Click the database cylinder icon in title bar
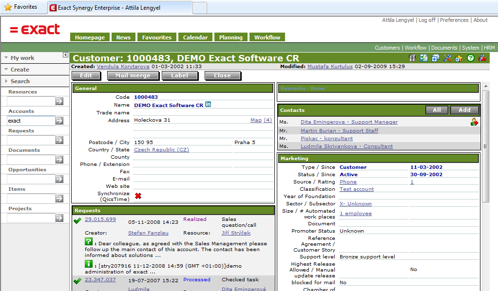 point(412,58)
